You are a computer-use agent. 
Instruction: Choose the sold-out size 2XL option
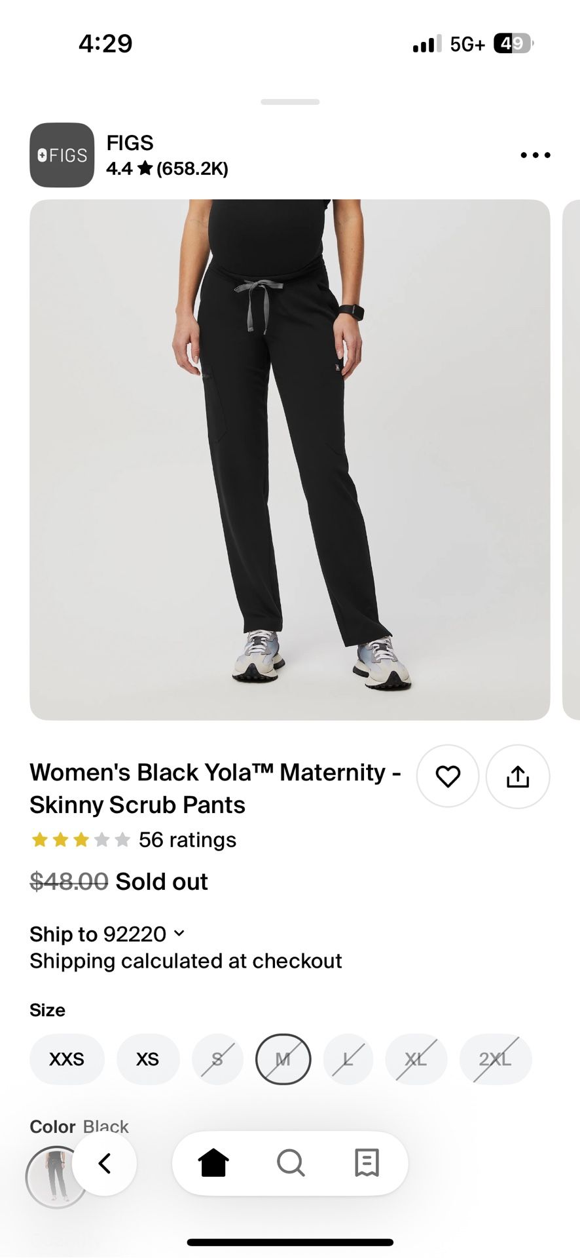pos(495,1059)
